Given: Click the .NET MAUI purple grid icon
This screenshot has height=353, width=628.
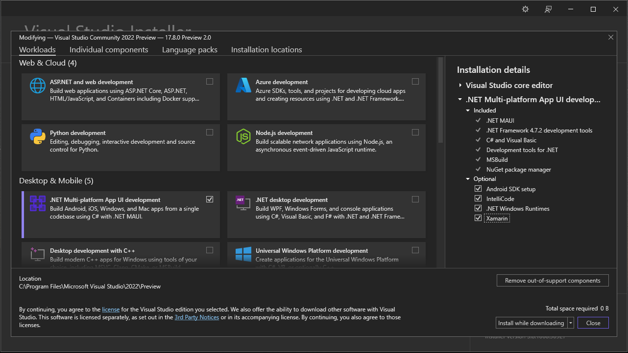Looking at the screenshot, I should click(38, 203).
